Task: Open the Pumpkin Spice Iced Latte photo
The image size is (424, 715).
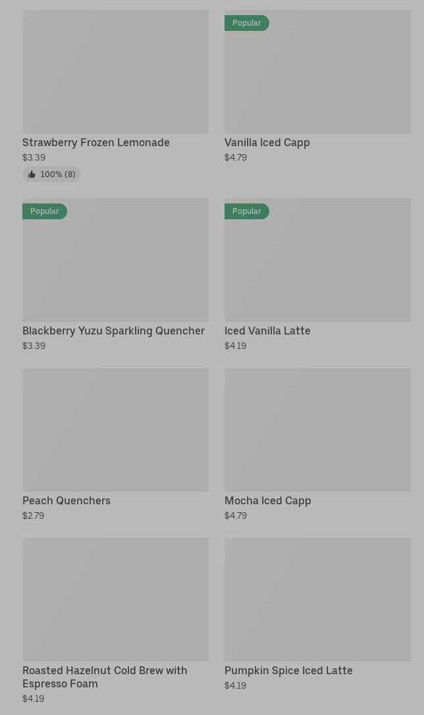Action: coord(317,599)
